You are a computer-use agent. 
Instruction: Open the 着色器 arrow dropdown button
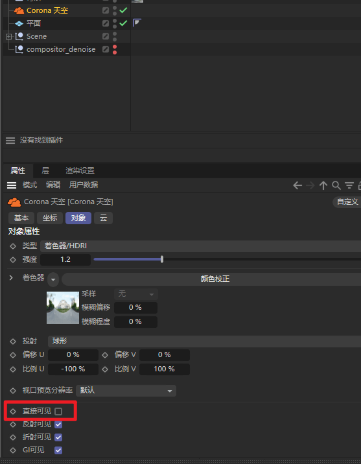click(x=53, y=279)
